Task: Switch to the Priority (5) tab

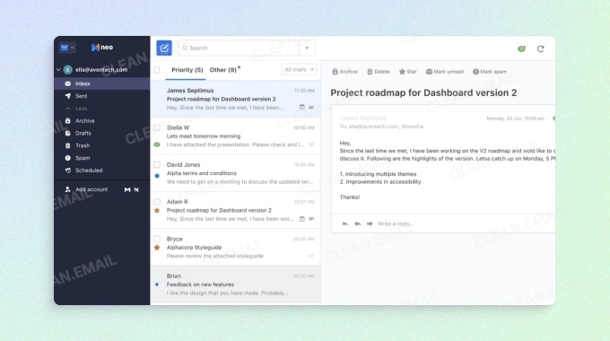Action: pyautogui.click(x=187, y=70)
